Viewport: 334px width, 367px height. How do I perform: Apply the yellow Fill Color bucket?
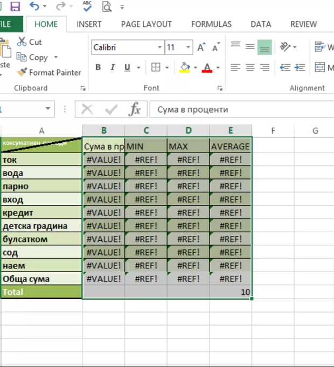point(185,67)
